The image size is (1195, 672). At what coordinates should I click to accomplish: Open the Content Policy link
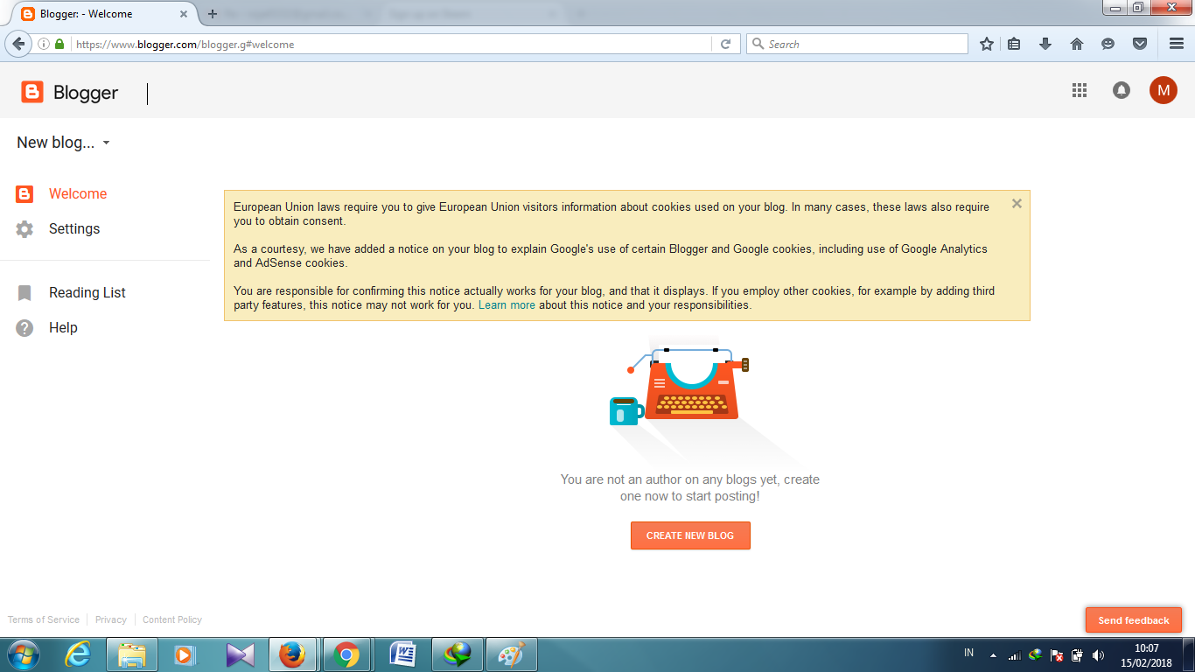click(172, 619)
